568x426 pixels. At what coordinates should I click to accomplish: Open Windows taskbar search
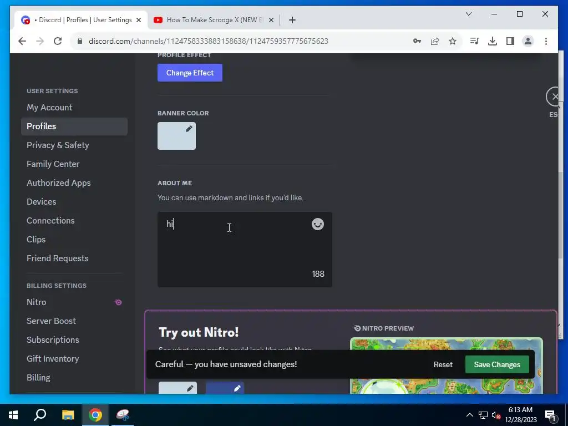click(40, 415)
